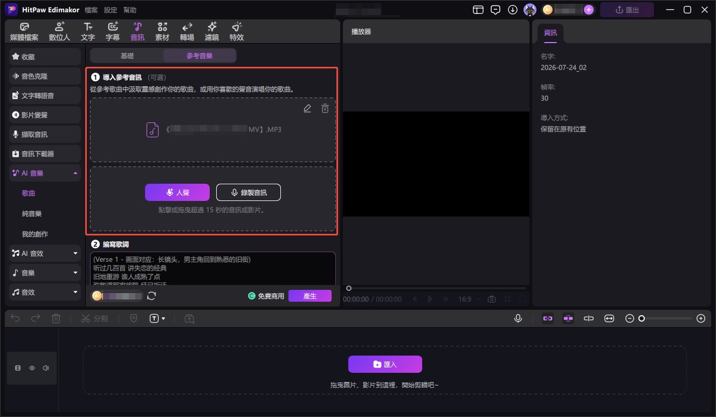Open the 字幕 subtitle tool
Image resolution: width=716 pixels, height=417 pixels.
coord(113,32)
